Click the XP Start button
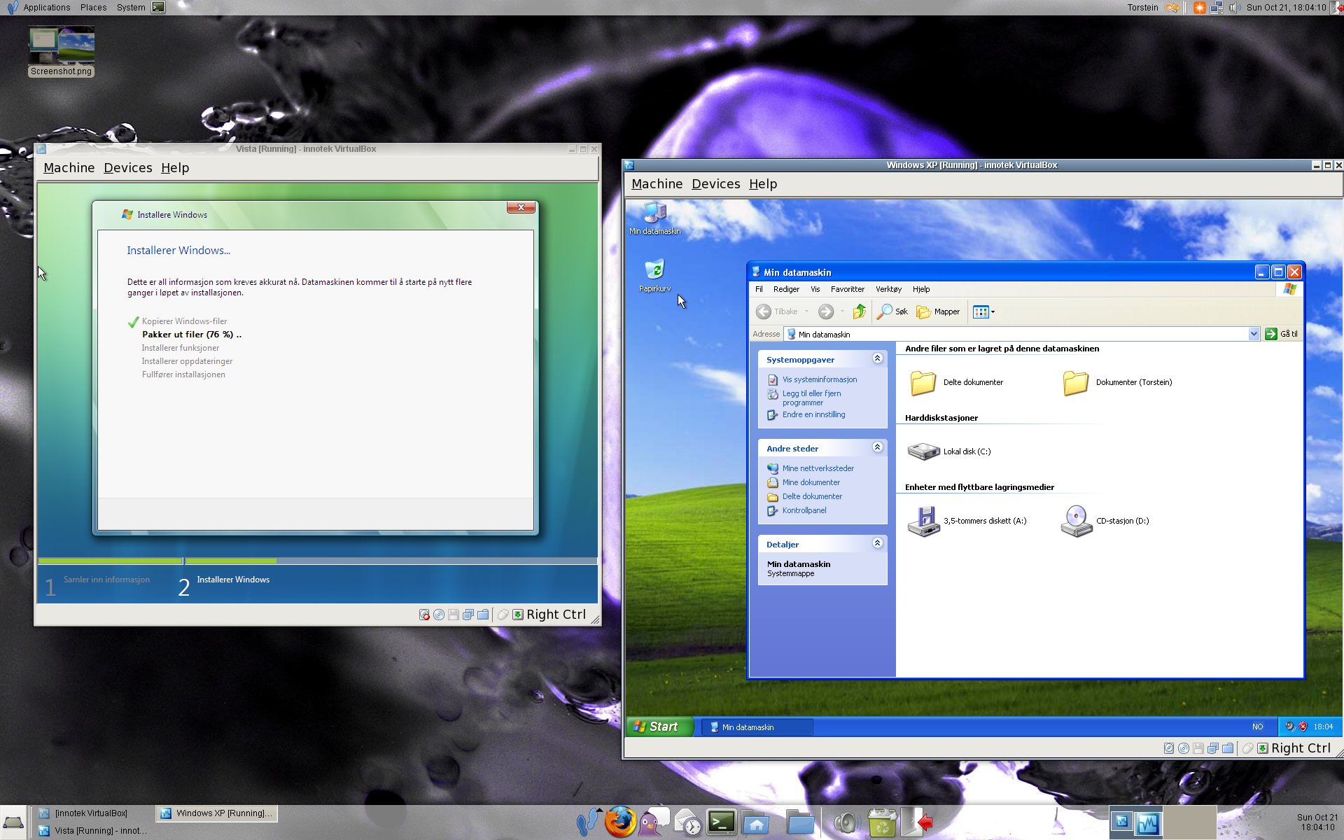 [659, 727]
